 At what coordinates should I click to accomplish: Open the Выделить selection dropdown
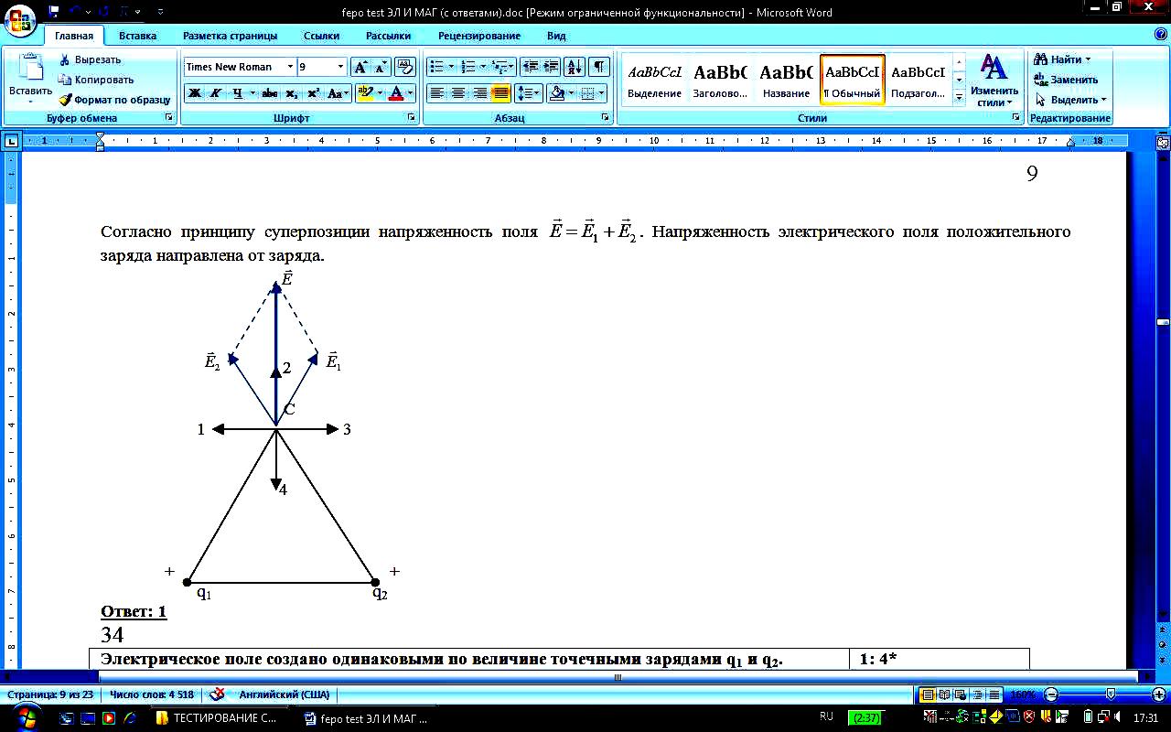(1070, 100)
